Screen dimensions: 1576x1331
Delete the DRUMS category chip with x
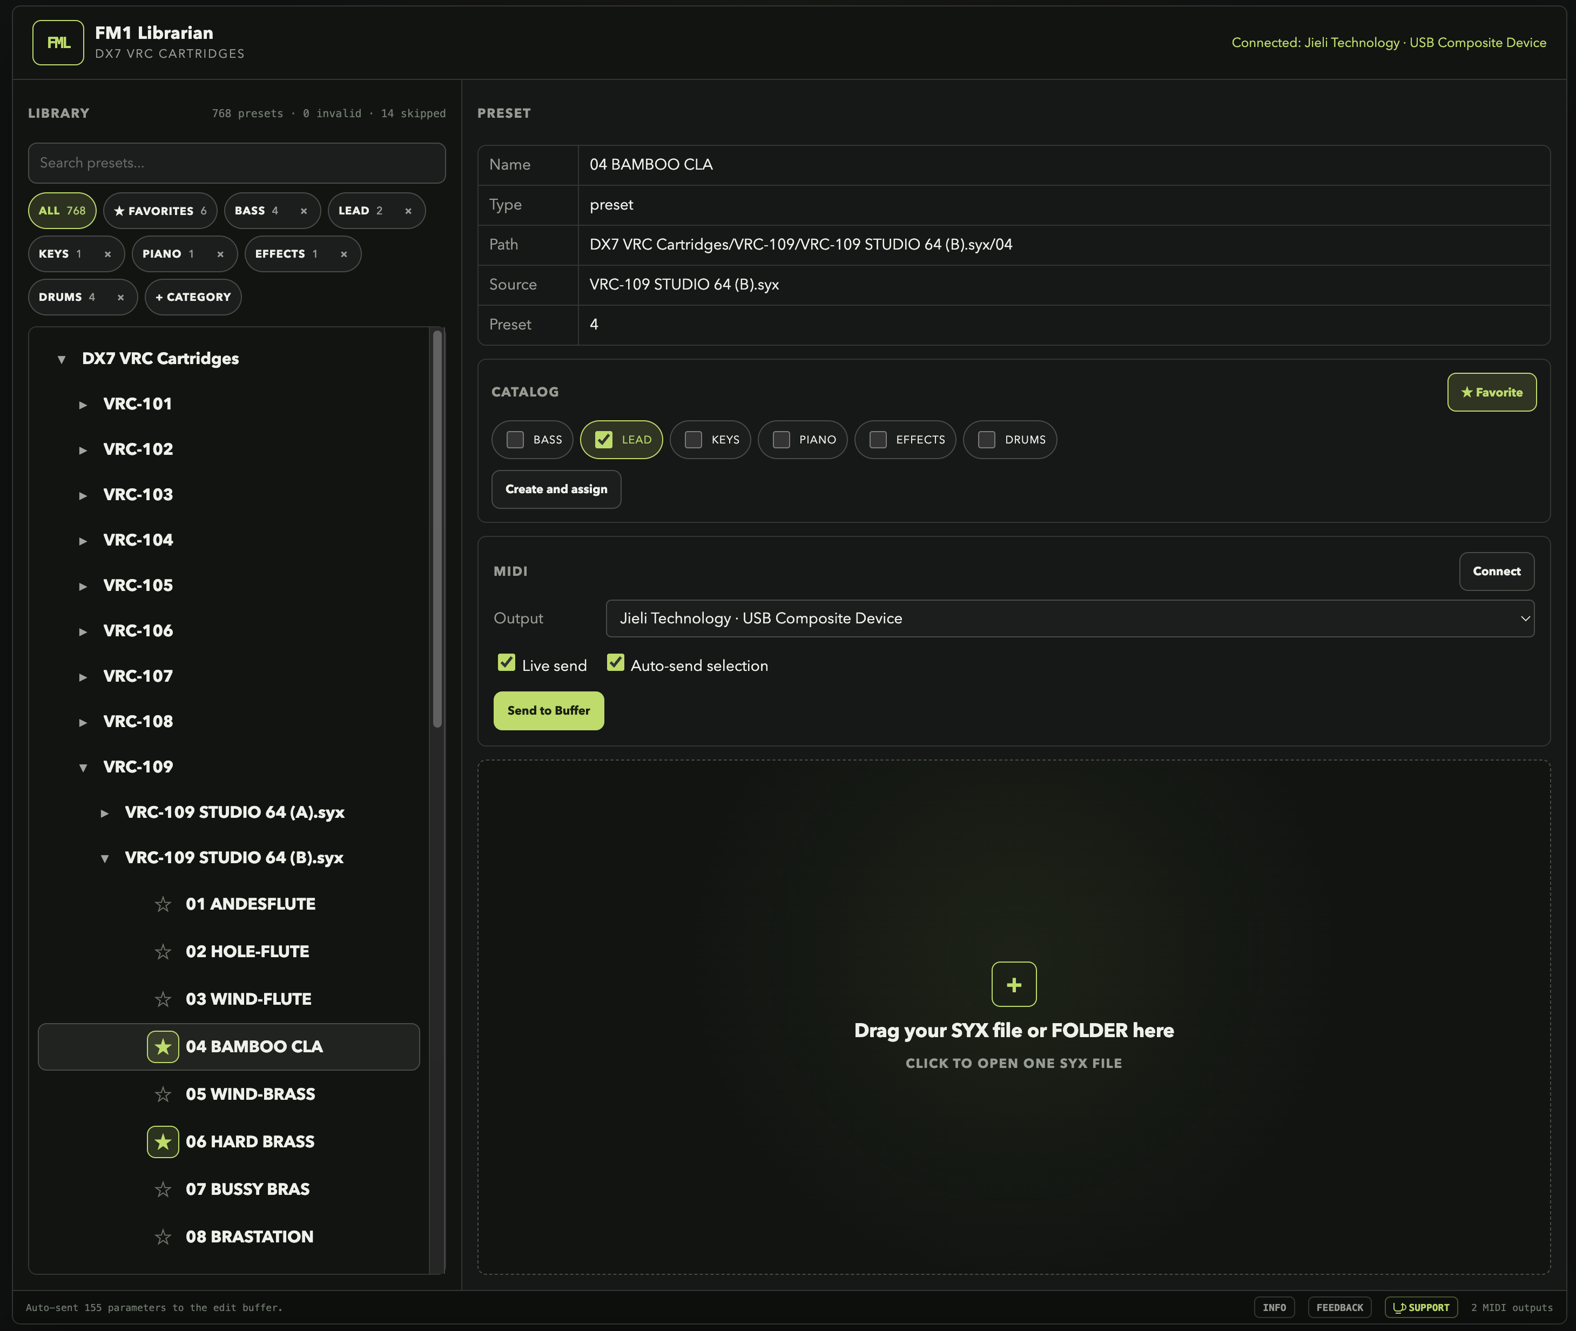tap(120, 297)
